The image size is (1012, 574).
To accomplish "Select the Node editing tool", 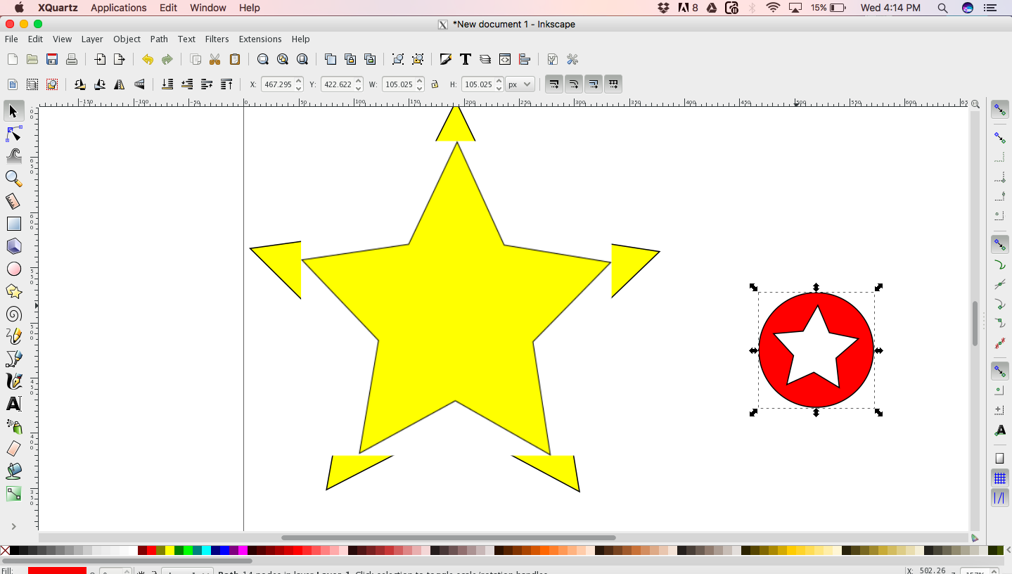I will [x=13, y=134].
